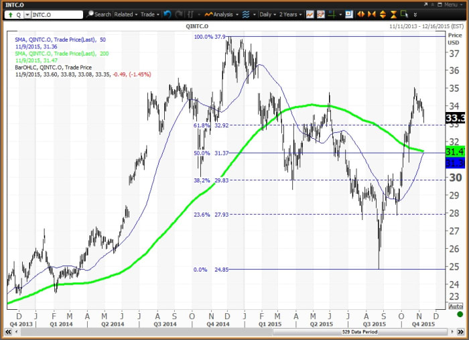
Task: Click the date range 11/11/2013 - 12/16/2015 text
Action: pos(426,26)
